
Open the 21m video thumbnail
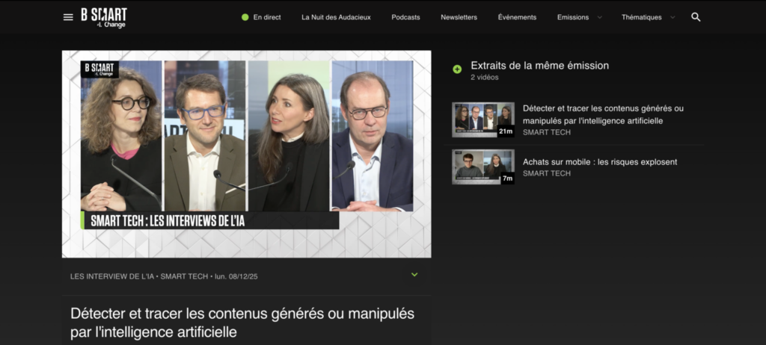(483, 119)
